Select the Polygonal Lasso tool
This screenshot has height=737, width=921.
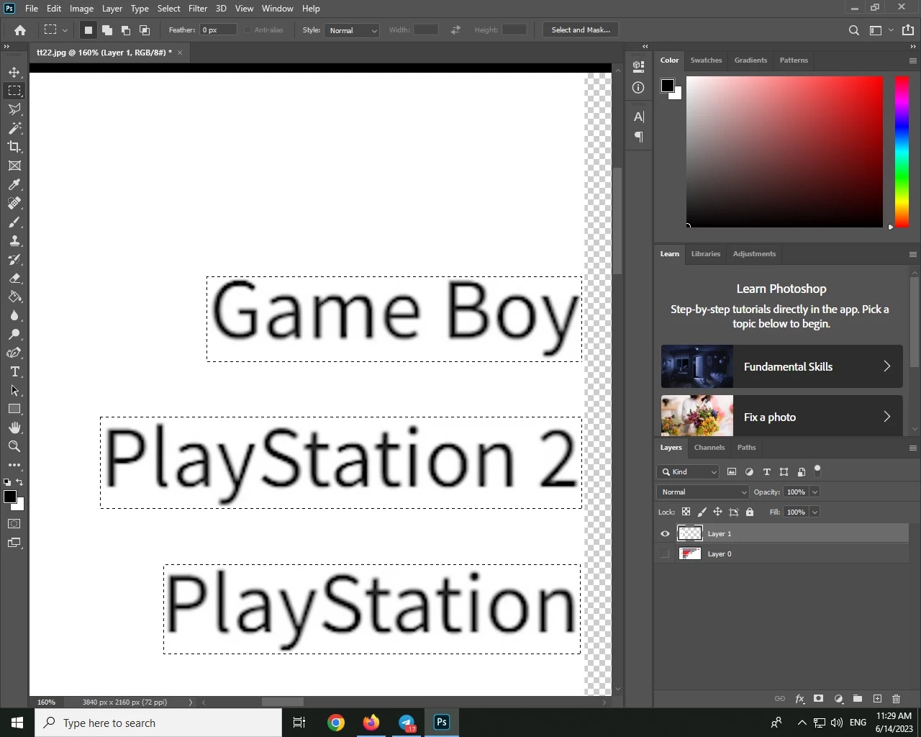point(14,109)
